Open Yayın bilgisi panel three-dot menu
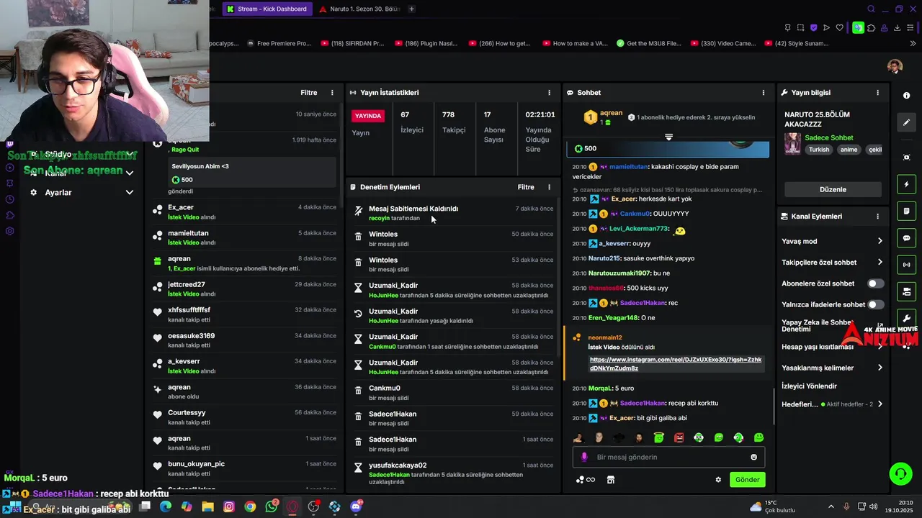The image size is (922, 518). [877, 93]
